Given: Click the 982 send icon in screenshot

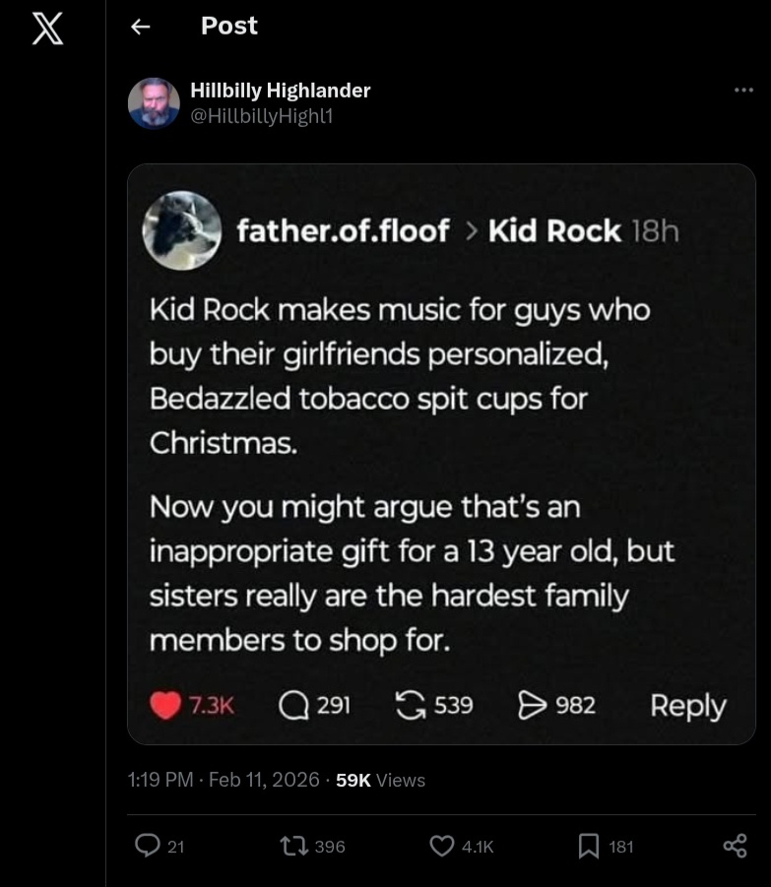Looking at the screenshot, I should pyautogui.click(x=532, y=705).
